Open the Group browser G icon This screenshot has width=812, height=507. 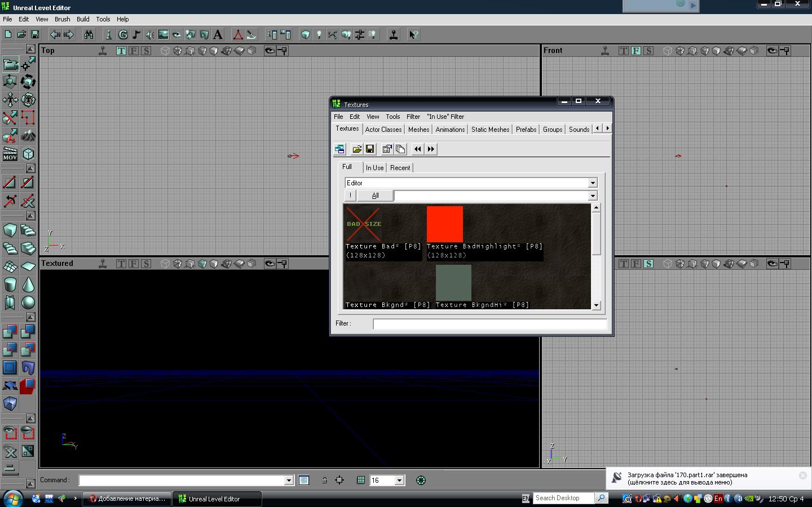[123, 34]
